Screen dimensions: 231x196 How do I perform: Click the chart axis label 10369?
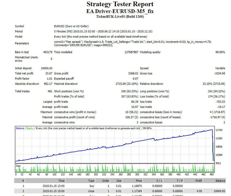(219, 155)
